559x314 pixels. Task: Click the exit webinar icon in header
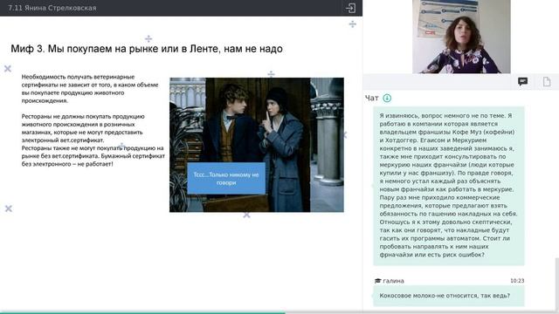(x=351, y=8)
